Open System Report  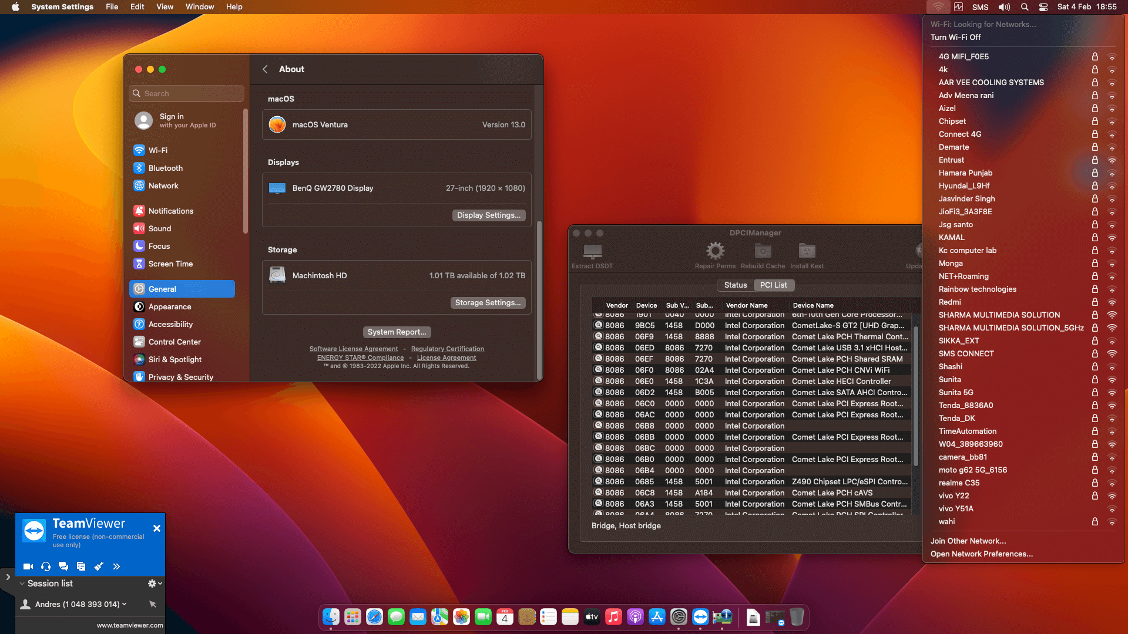pos(397,332)
